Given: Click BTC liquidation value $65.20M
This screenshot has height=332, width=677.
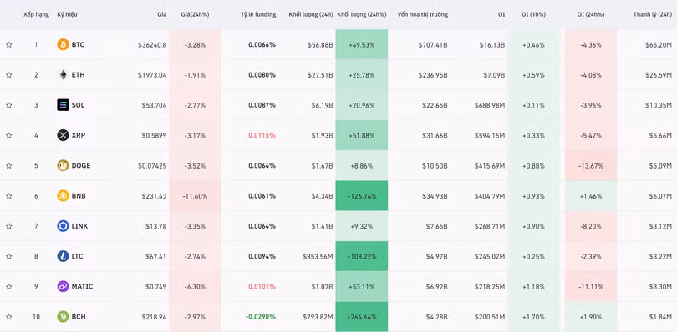Looking at the screenshot, I should point(659,45).
